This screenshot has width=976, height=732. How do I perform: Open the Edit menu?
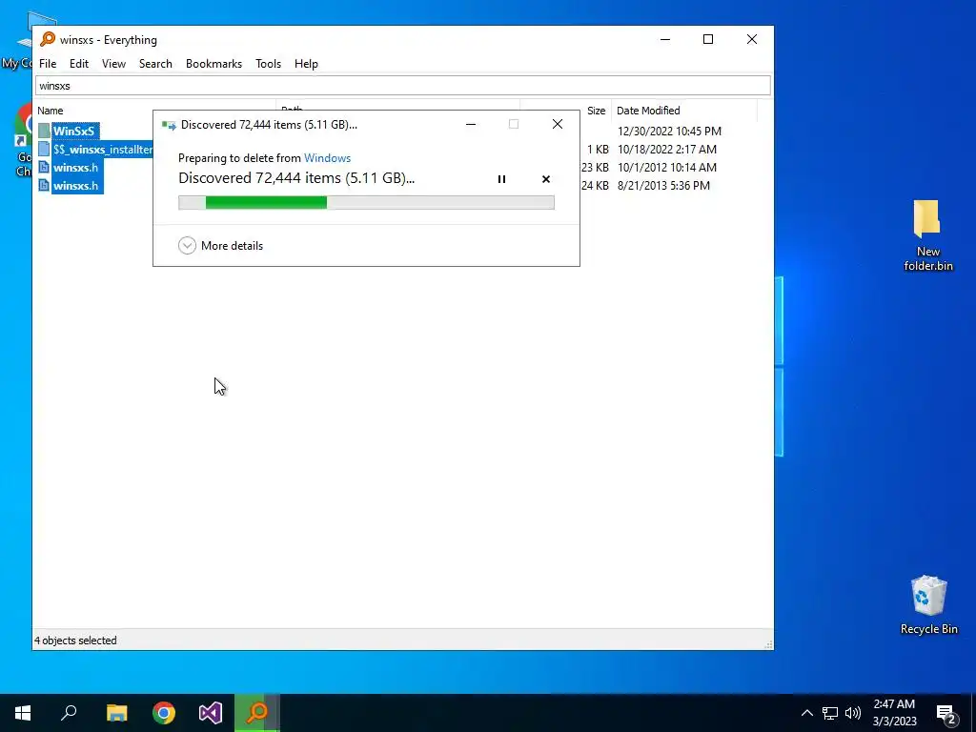coord(78,64)
